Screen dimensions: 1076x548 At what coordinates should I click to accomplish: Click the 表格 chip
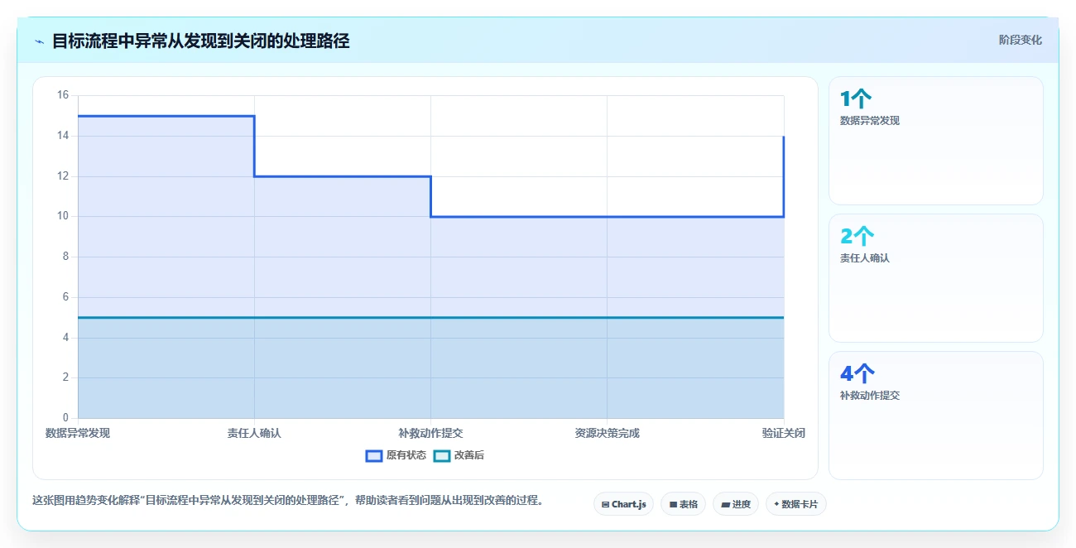pyautogui.click(x=683, y=504)
